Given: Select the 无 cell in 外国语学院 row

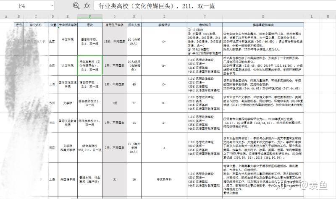Looking at the screenshot, I should (x=115, y=180).
